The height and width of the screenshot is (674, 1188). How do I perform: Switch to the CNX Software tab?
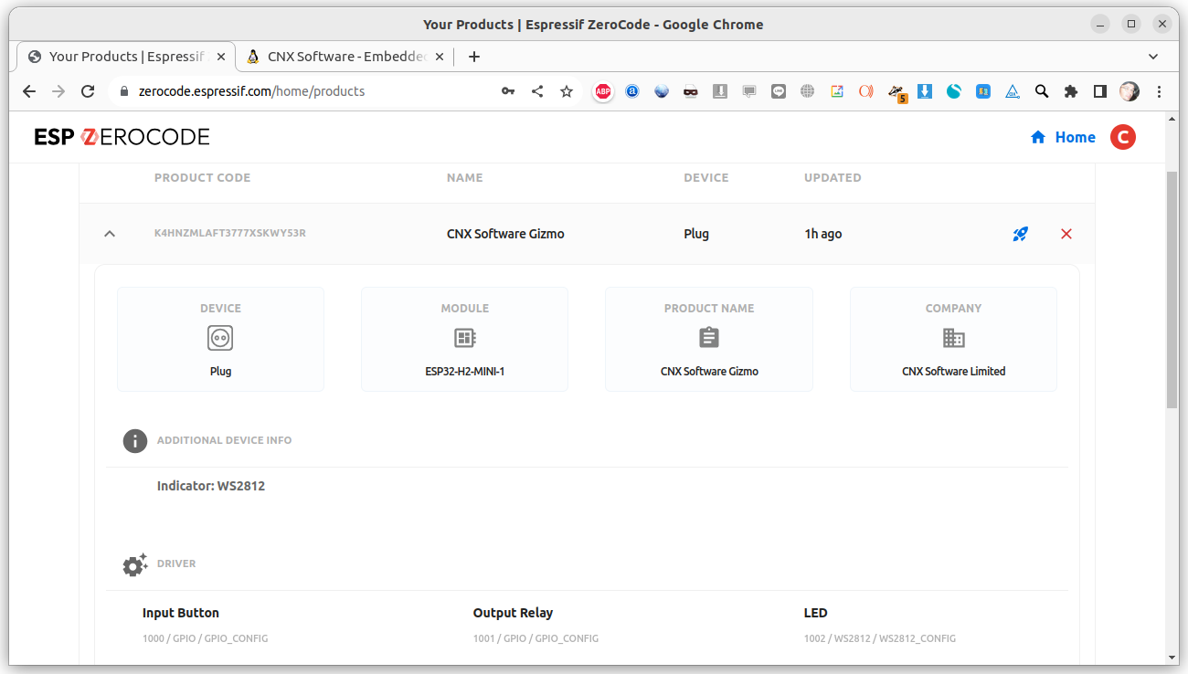346,57
